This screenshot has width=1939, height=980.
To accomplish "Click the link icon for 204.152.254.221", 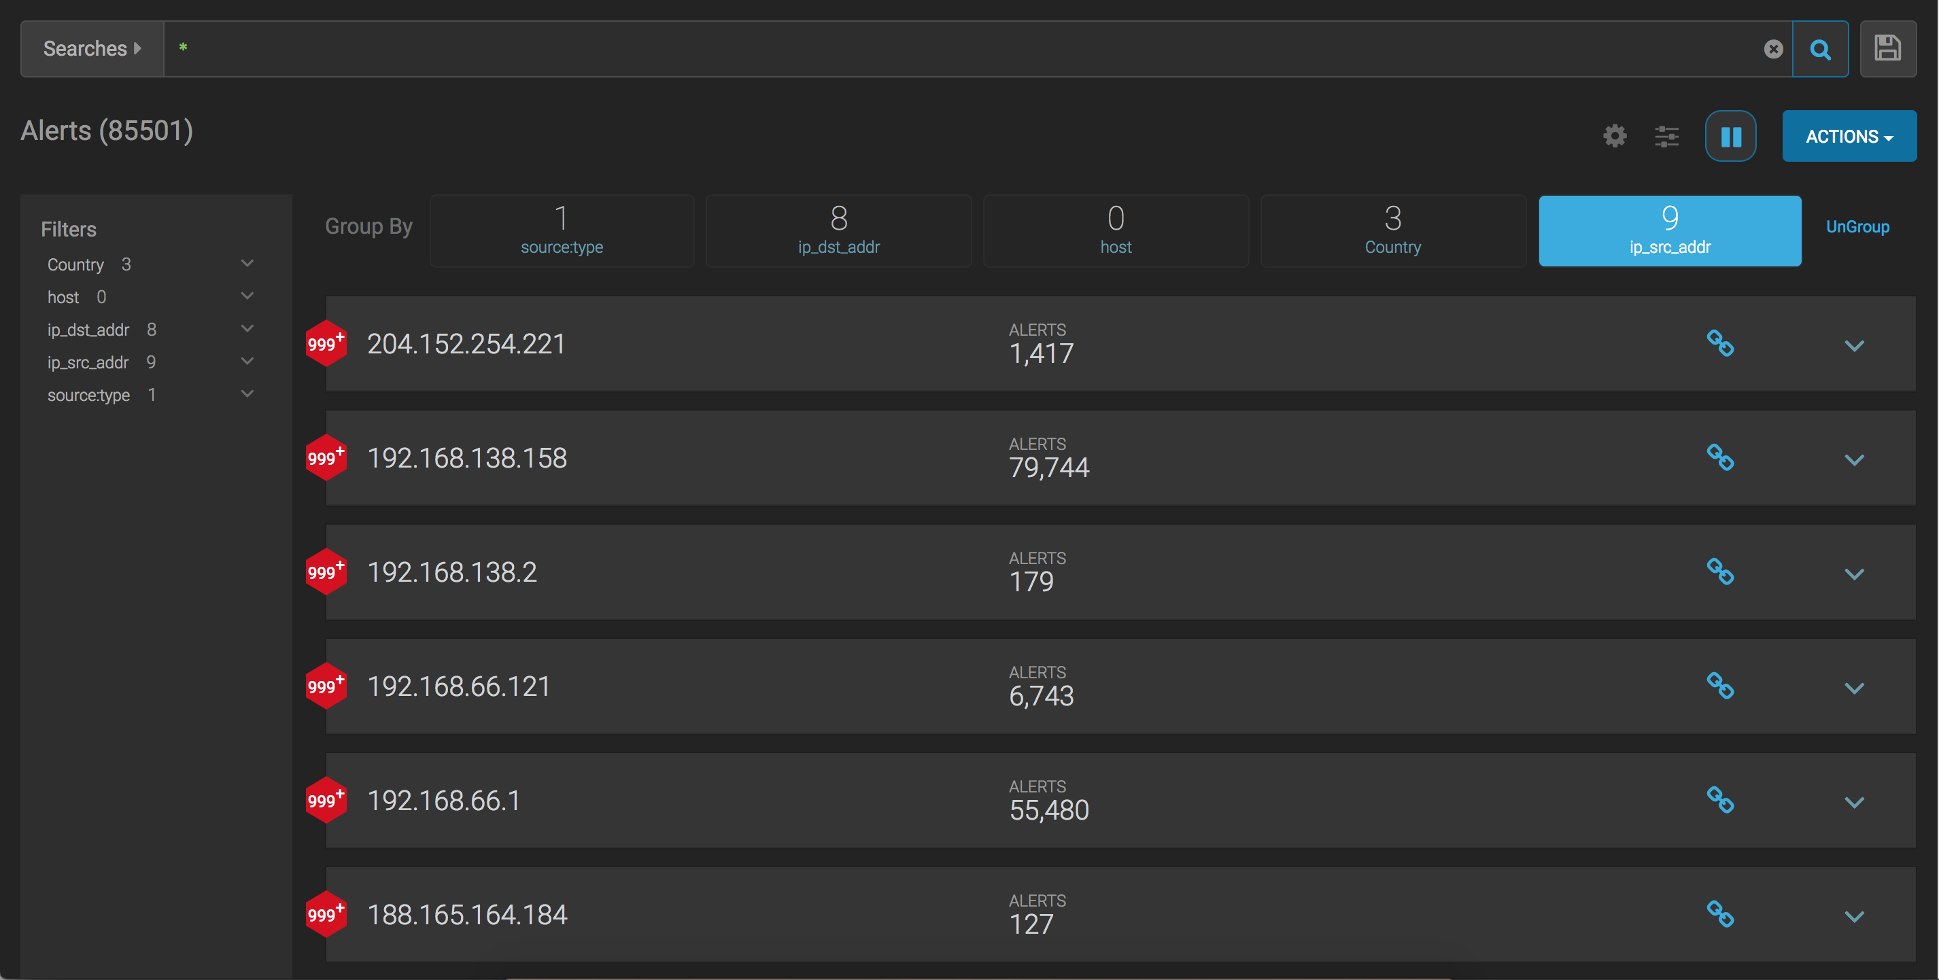I will coord(1719,343).
